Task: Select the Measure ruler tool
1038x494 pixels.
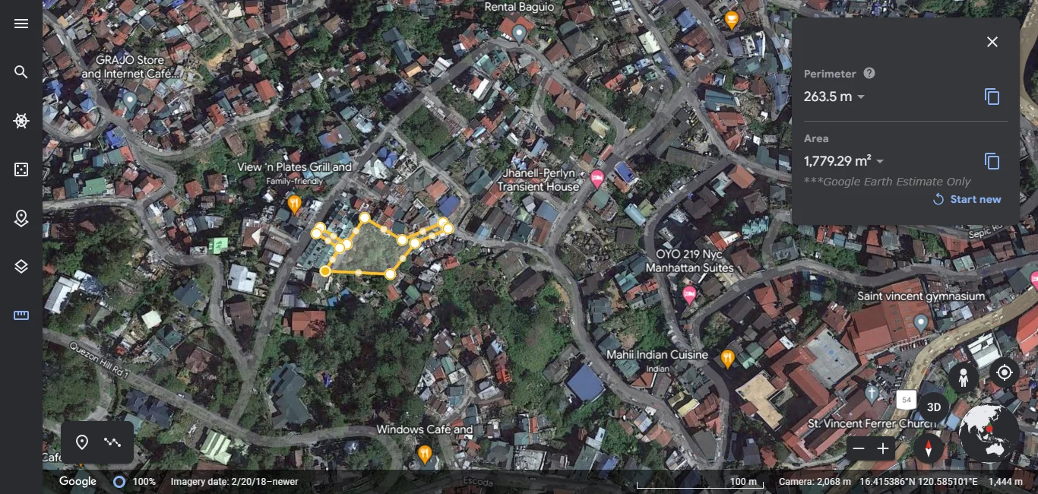Action: (x=21, y=315)
